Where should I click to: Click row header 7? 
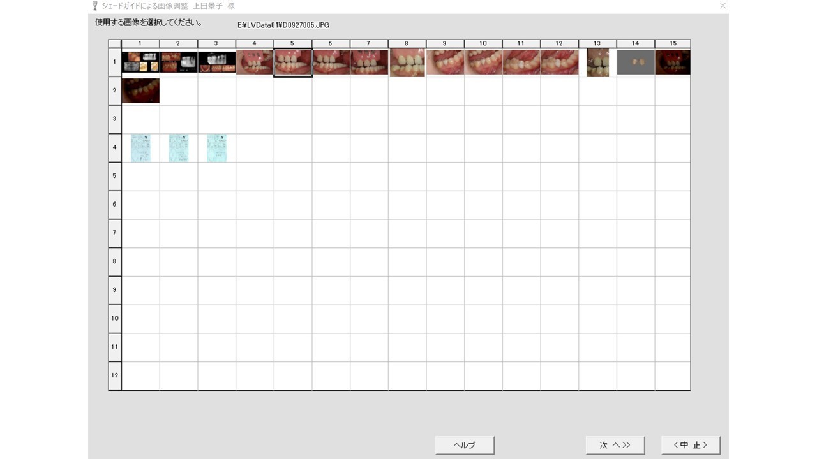115,233
